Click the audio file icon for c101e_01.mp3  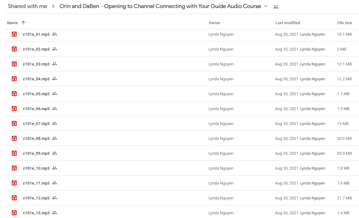[14, 34]
